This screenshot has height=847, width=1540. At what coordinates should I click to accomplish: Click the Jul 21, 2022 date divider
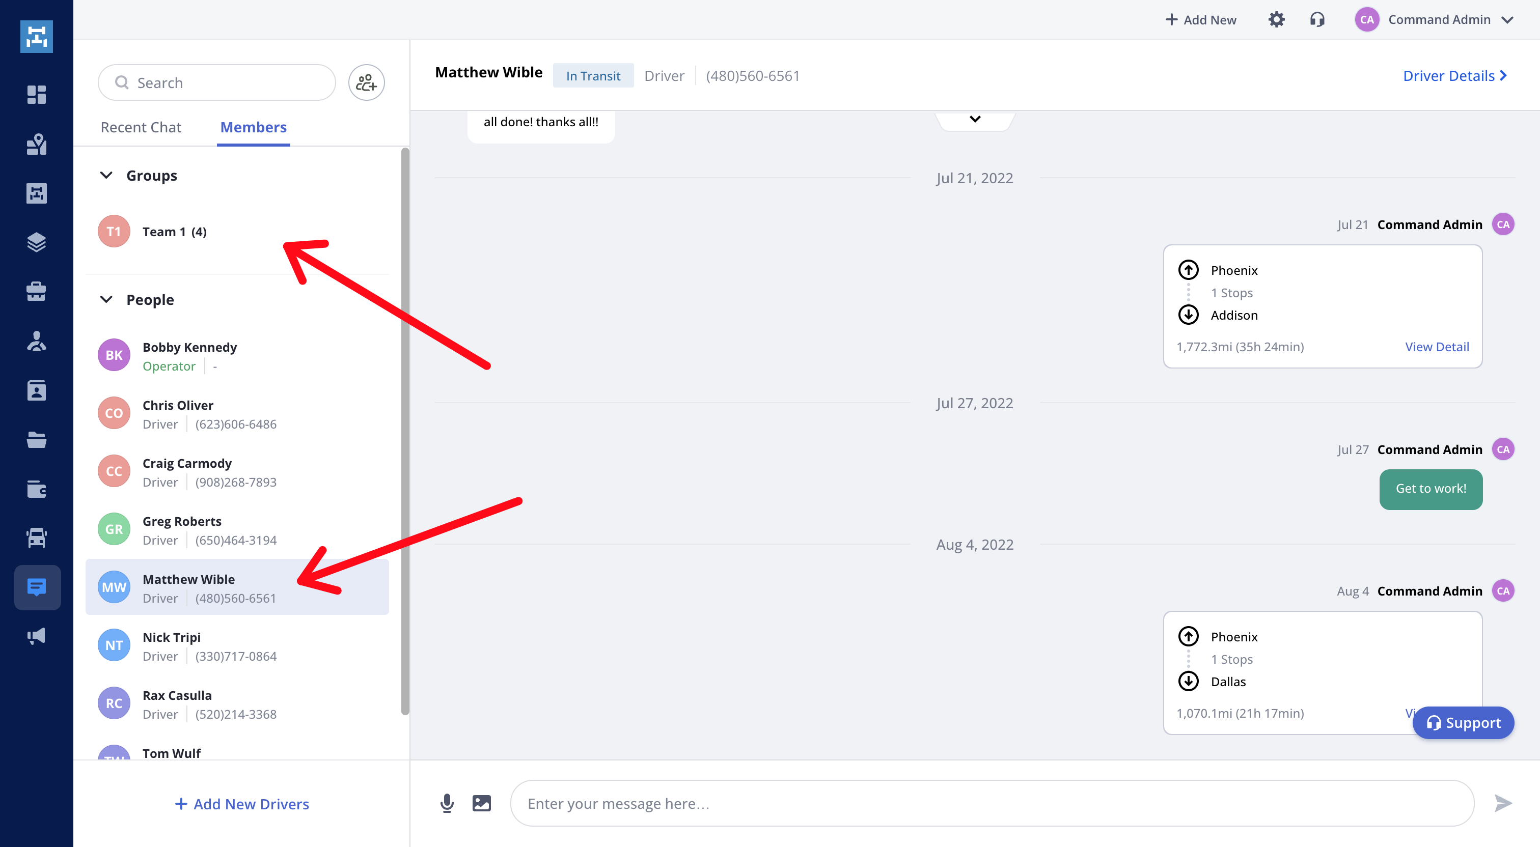point(974,178)
